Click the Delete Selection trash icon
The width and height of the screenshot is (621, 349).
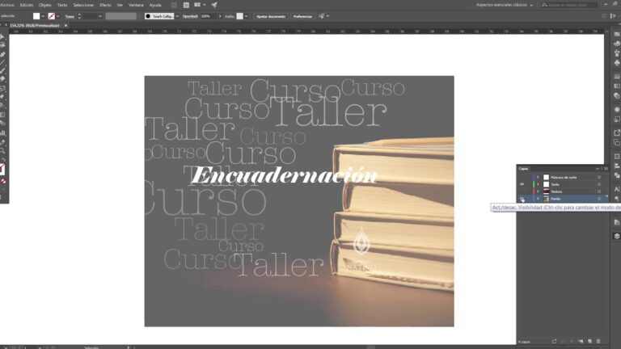click(598, 341)
